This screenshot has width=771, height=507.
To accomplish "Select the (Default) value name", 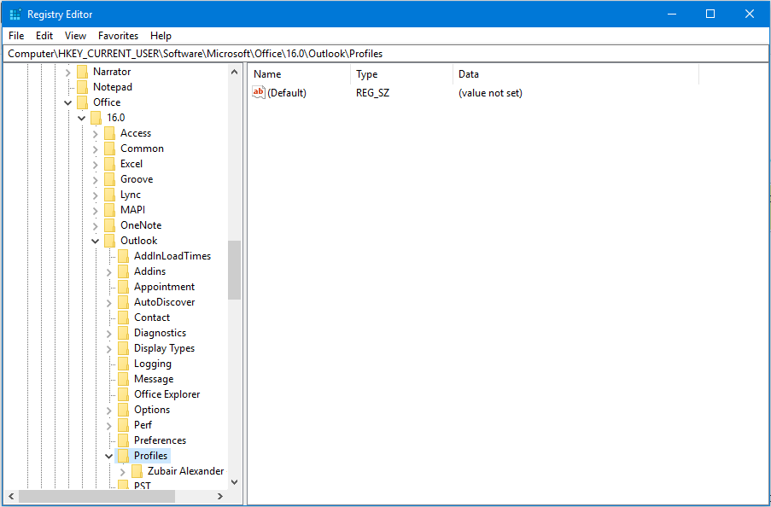I will coord(287,93).
